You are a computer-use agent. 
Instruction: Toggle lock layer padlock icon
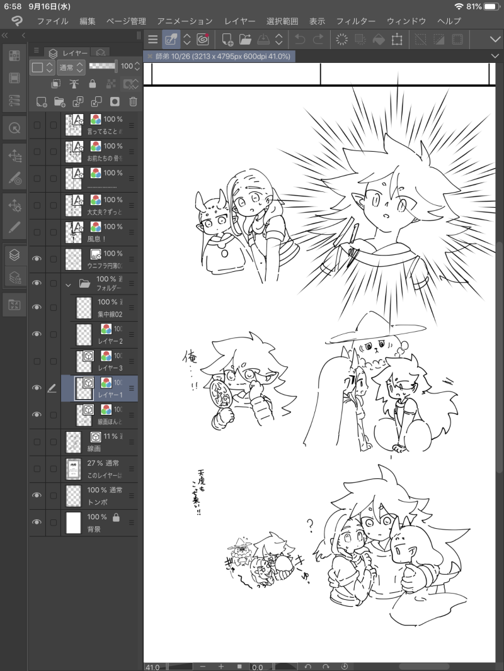[x=92, y=84]
